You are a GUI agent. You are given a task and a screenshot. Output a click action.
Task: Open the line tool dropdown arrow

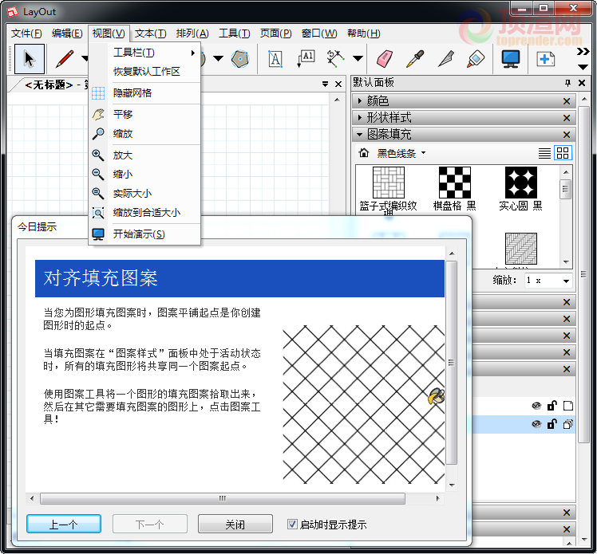pos(85,58)
